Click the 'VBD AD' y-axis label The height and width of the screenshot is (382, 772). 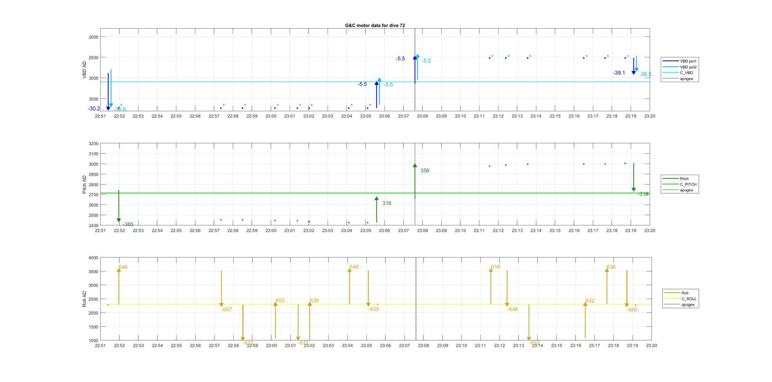tap(85, 70)
